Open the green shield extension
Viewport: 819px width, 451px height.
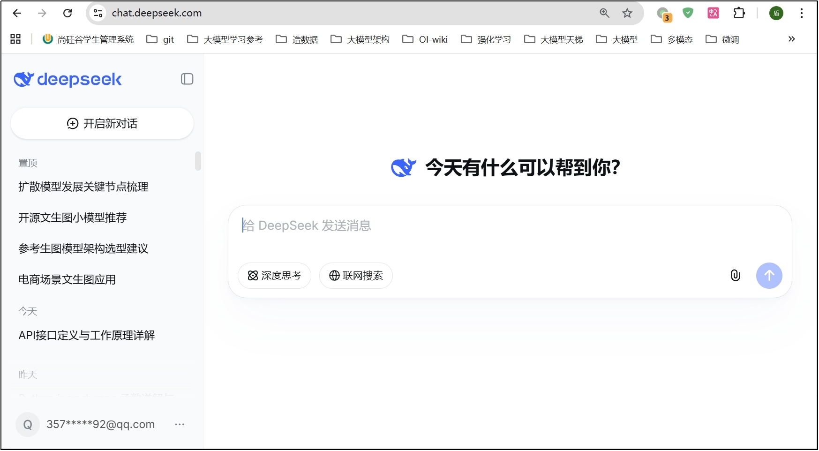688,13
